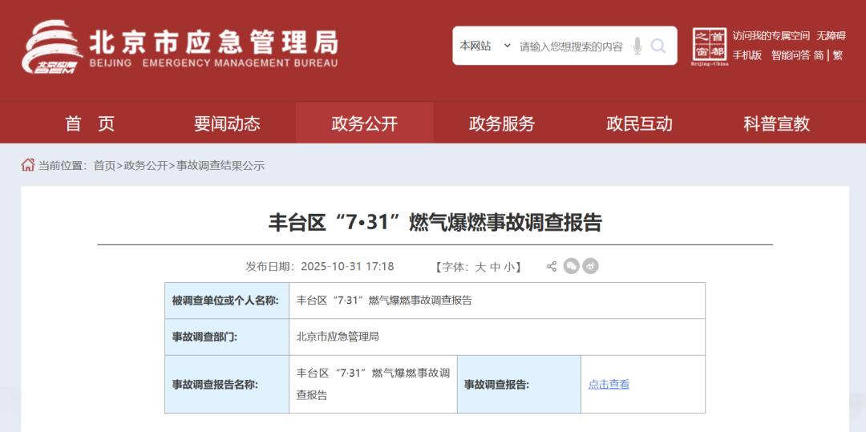Click the Beijing Emergency Management Bureau logo
Viewport: 866px width, 432px height.
(x=180, y=47)
